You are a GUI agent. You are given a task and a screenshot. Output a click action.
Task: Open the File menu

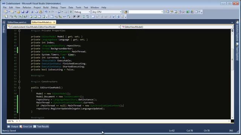click(5, 7)
